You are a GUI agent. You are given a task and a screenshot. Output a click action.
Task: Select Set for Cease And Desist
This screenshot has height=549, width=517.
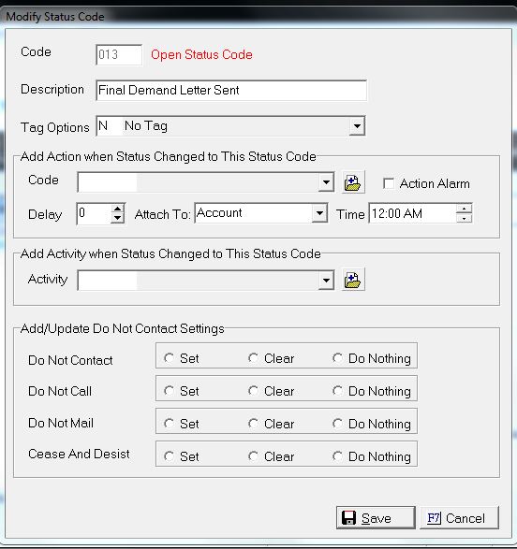[169, 455]
